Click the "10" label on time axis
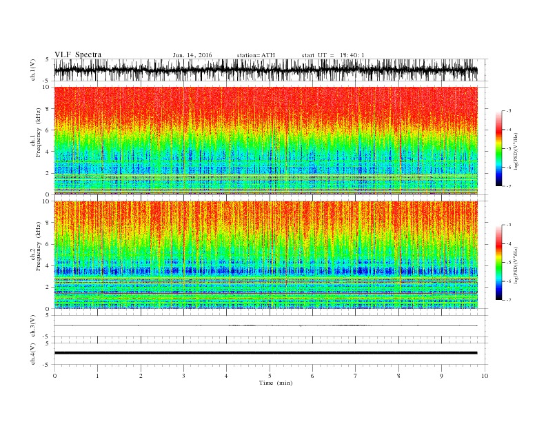This screenshot has height=422, width=546. tap(485, 376)
